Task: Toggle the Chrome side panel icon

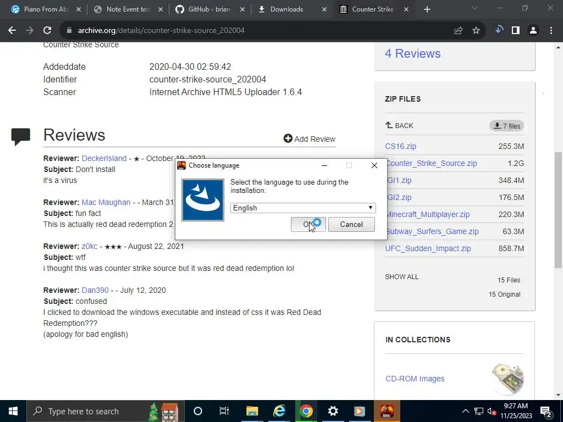Action: pyautogui.click(x=516, y=31)
